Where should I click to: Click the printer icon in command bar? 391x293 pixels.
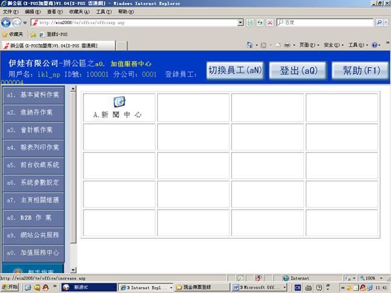(x=286, y=45)
